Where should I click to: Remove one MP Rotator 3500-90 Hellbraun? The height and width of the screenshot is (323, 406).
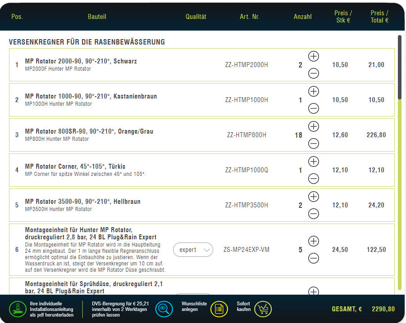[314, 214]
